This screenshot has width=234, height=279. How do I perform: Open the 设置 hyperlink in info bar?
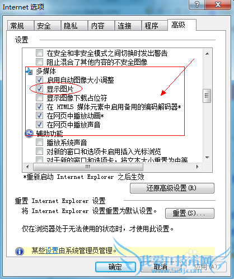pos(52,250)
